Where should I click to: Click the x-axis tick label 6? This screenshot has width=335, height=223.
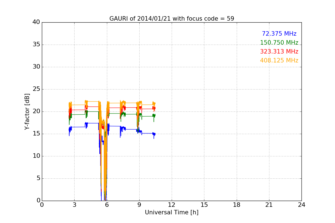[107, 205]
